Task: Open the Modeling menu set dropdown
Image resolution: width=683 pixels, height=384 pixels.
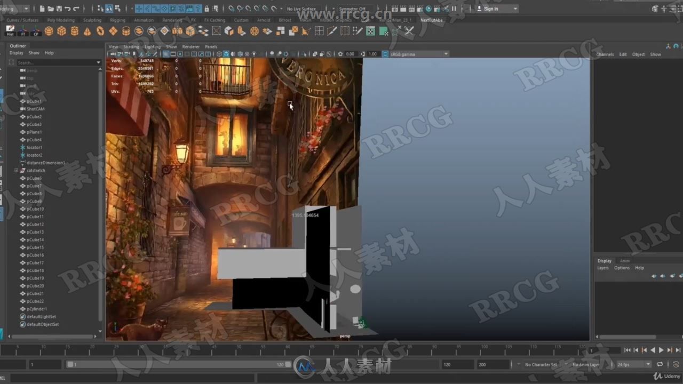Action: [14, 9]
